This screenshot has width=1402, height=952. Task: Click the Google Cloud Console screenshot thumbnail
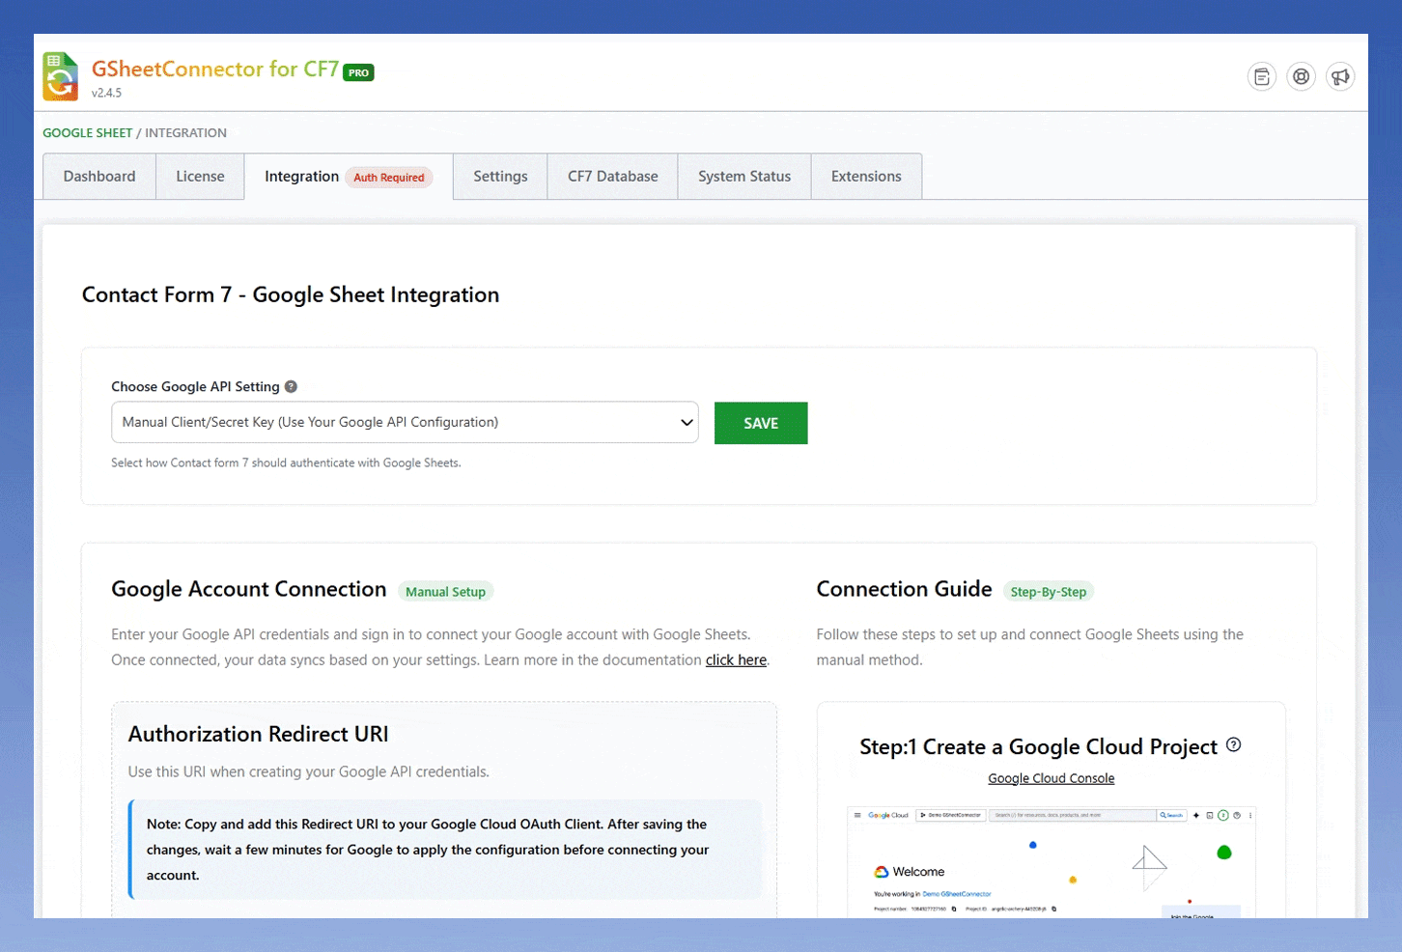pyautogui.click(x=1051, y=861)
